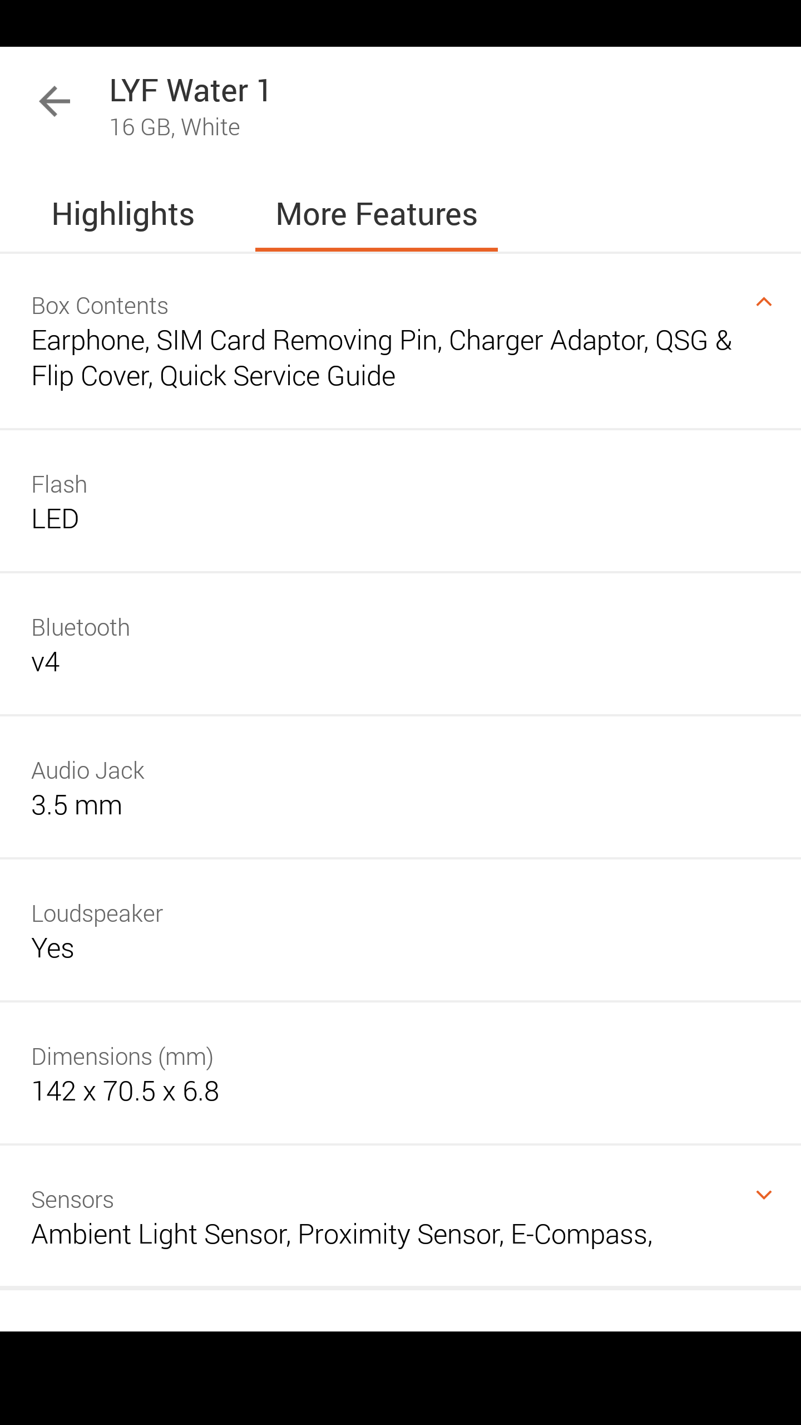Screen dimensions: 801x1425
Task: Collapse the Box Contents section chevron
Action: [764, 302]
